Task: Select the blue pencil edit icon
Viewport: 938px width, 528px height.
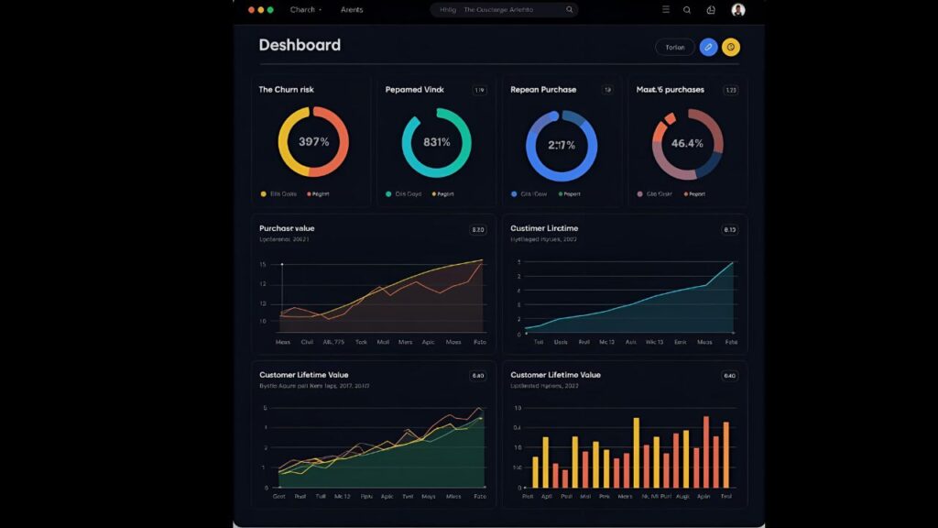Action: click(708, 47)
